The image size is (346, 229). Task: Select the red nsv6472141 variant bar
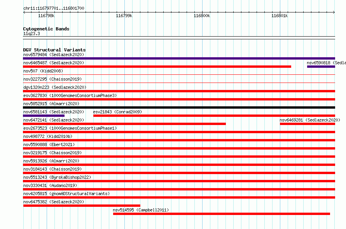(124, 124)
